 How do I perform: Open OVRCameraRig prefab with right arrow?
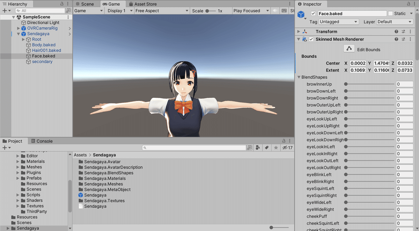[x=70, y=28]
